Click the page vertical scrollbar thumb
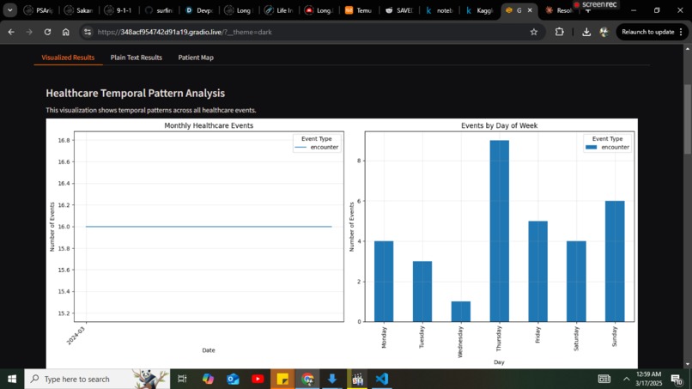 (688, 119)
